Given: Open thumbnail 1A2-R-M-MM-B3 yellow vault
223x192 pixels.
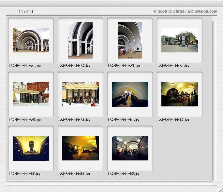Looking at the screenshot, I should coord(31,148).
